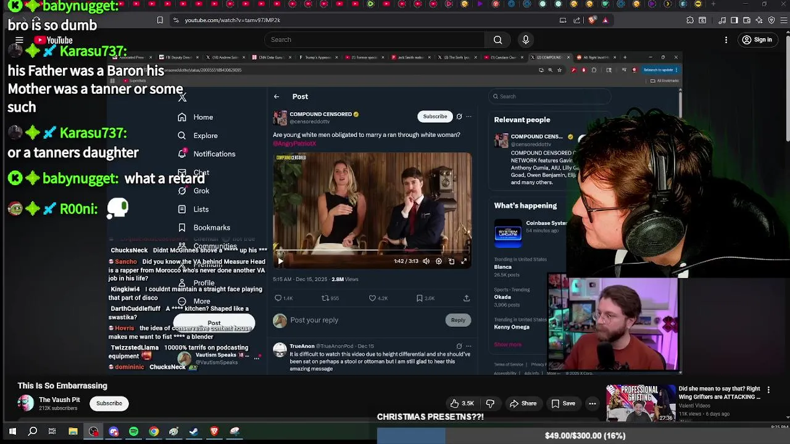This screenshot has height=444, width=790.
Task: Toggle fullscreen on embedded X video
Action: 464,261
